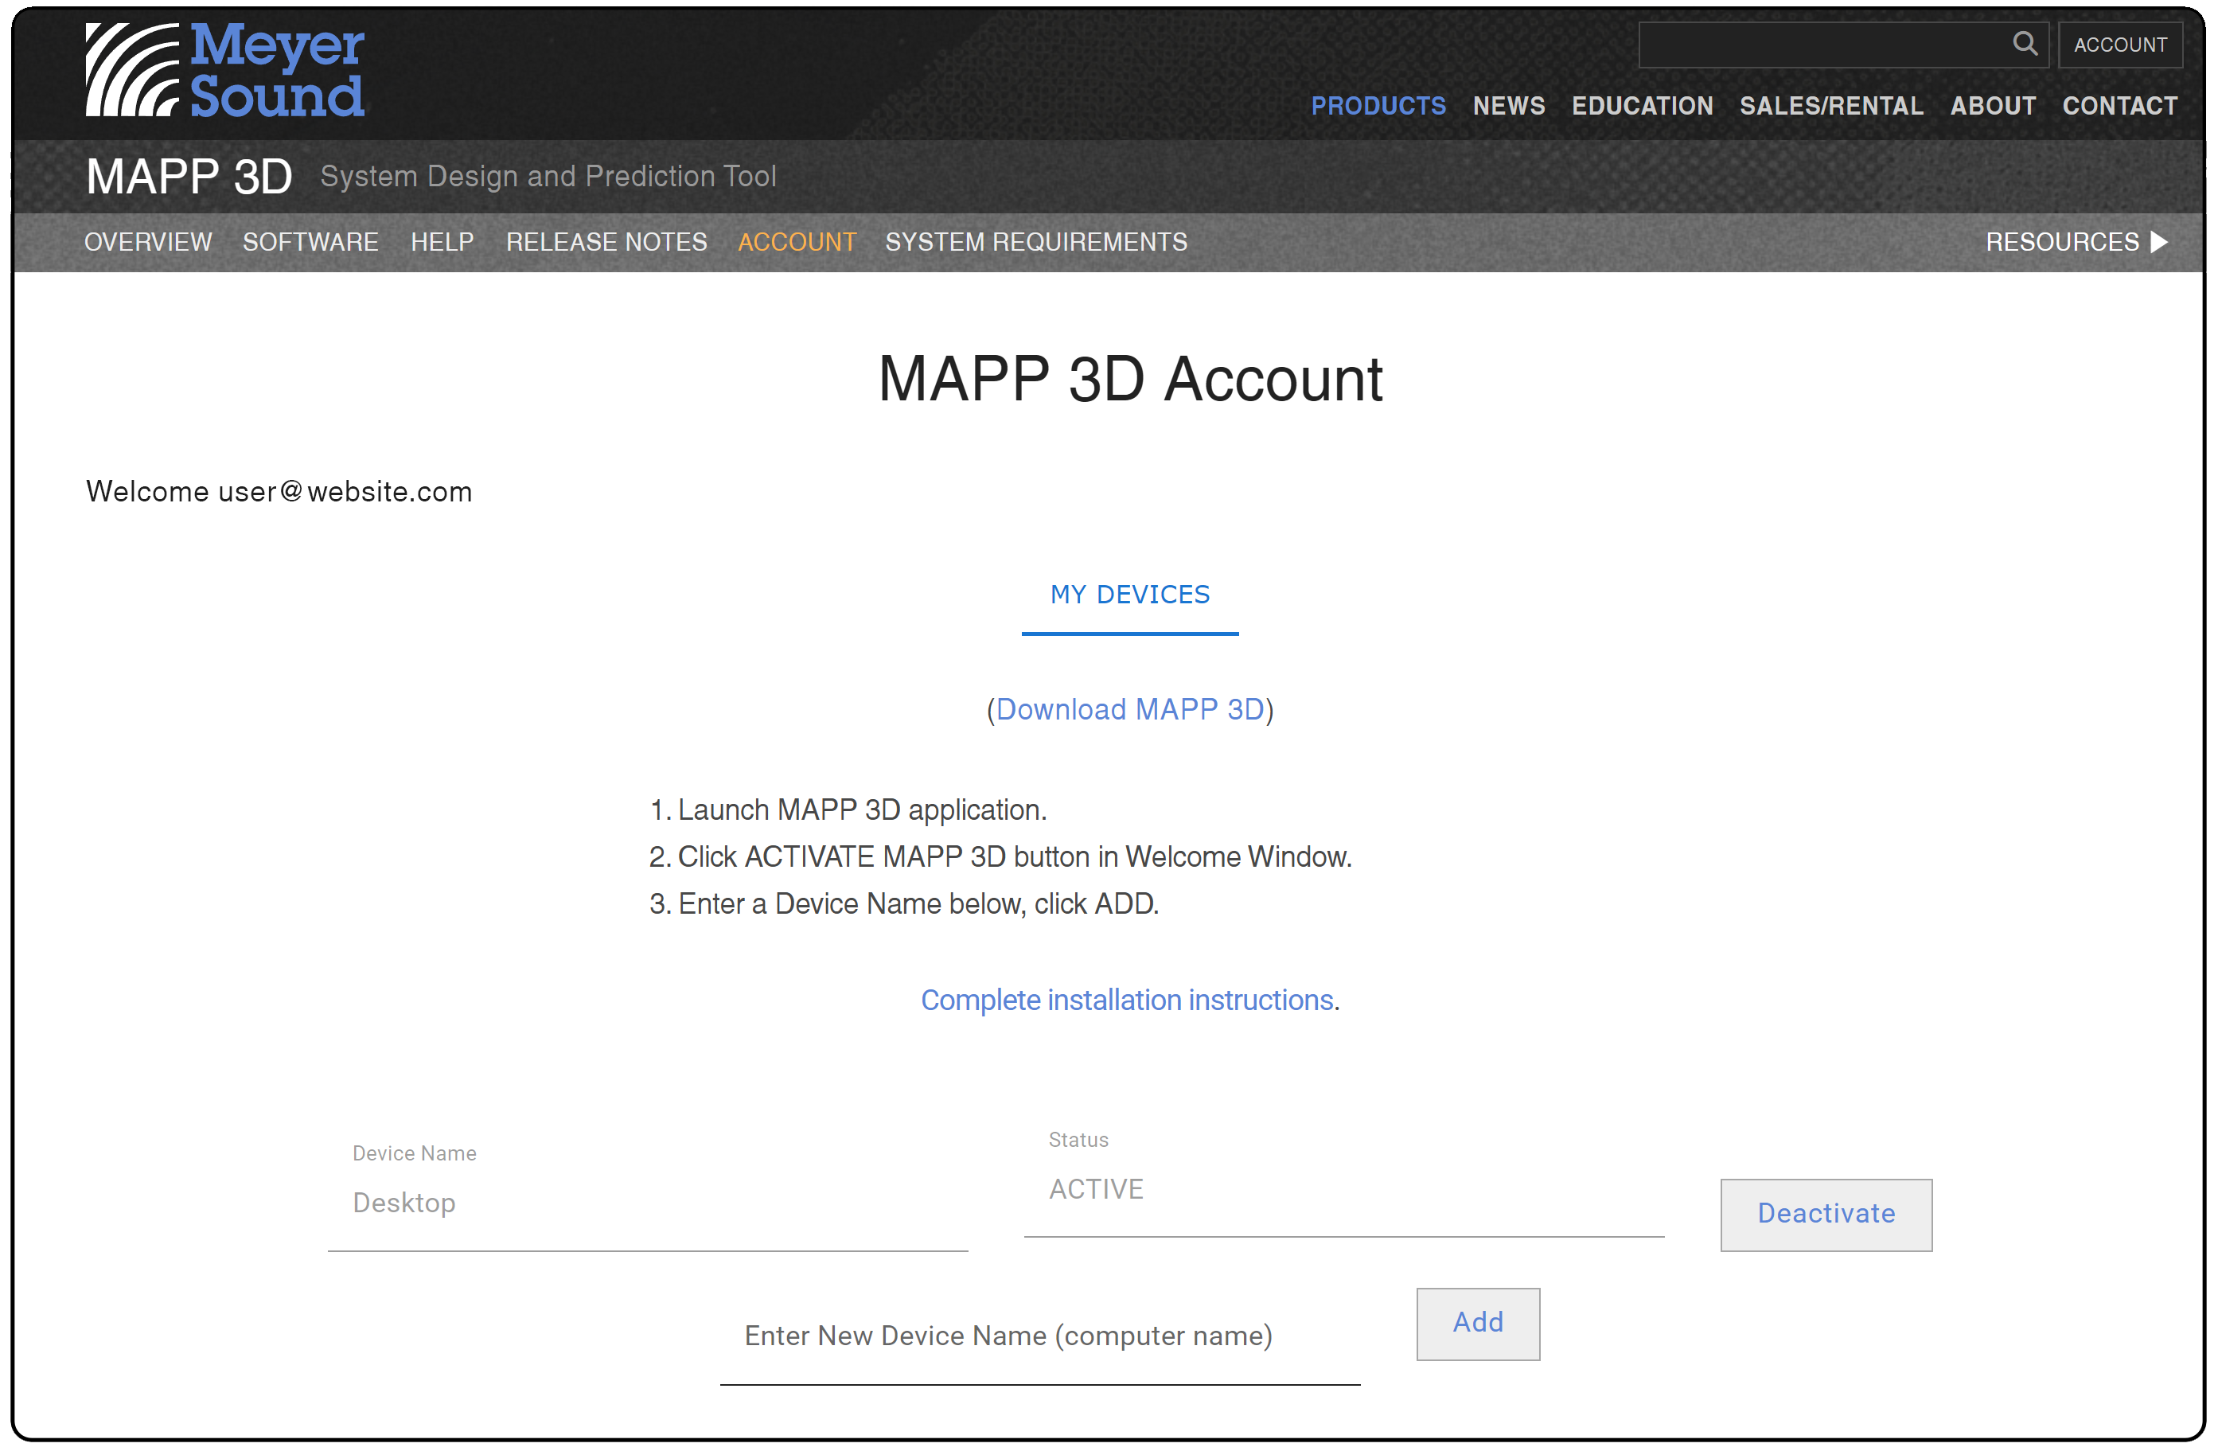2218x1451 pixels.
Task: Open the PRODUCTS menu
Action: 1378,106
